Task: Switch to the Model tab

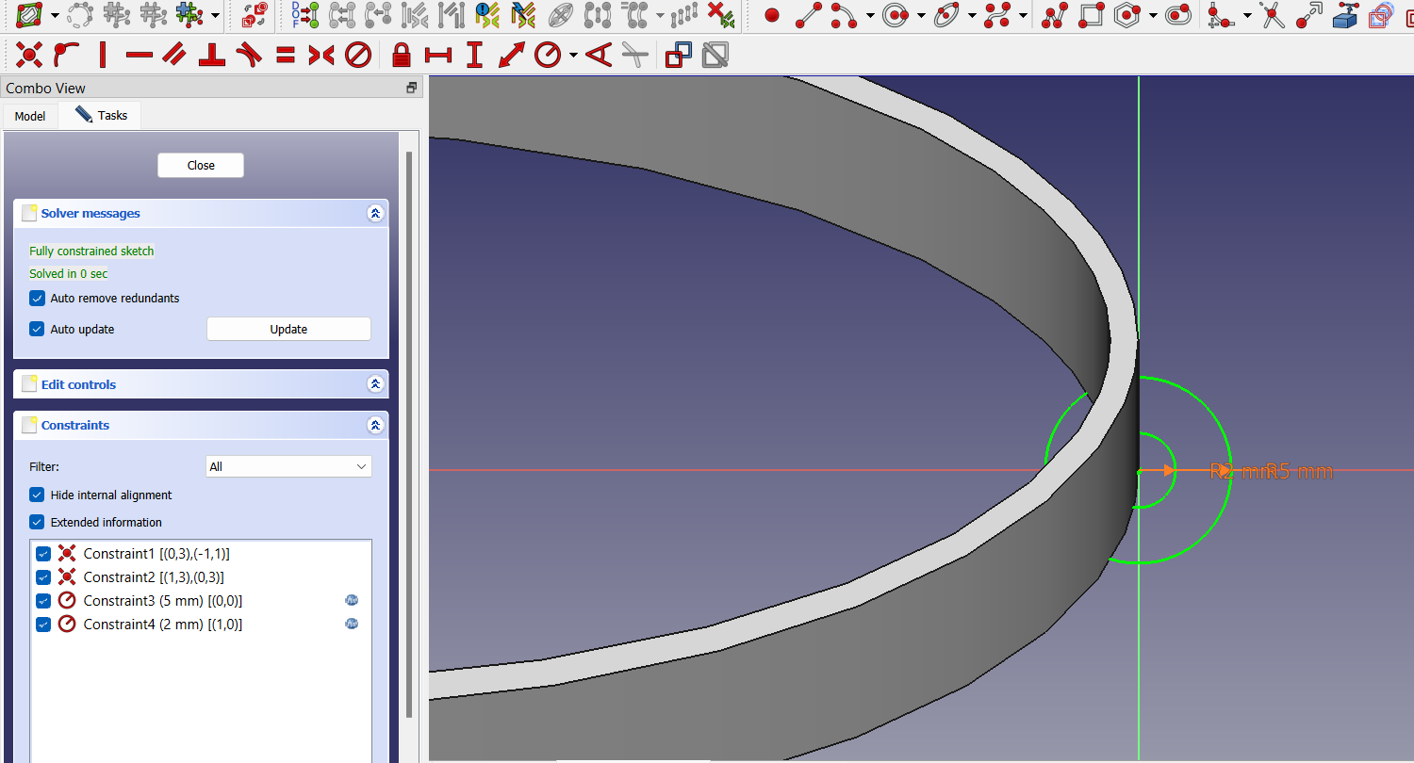Action: click(x=30, y=115)
